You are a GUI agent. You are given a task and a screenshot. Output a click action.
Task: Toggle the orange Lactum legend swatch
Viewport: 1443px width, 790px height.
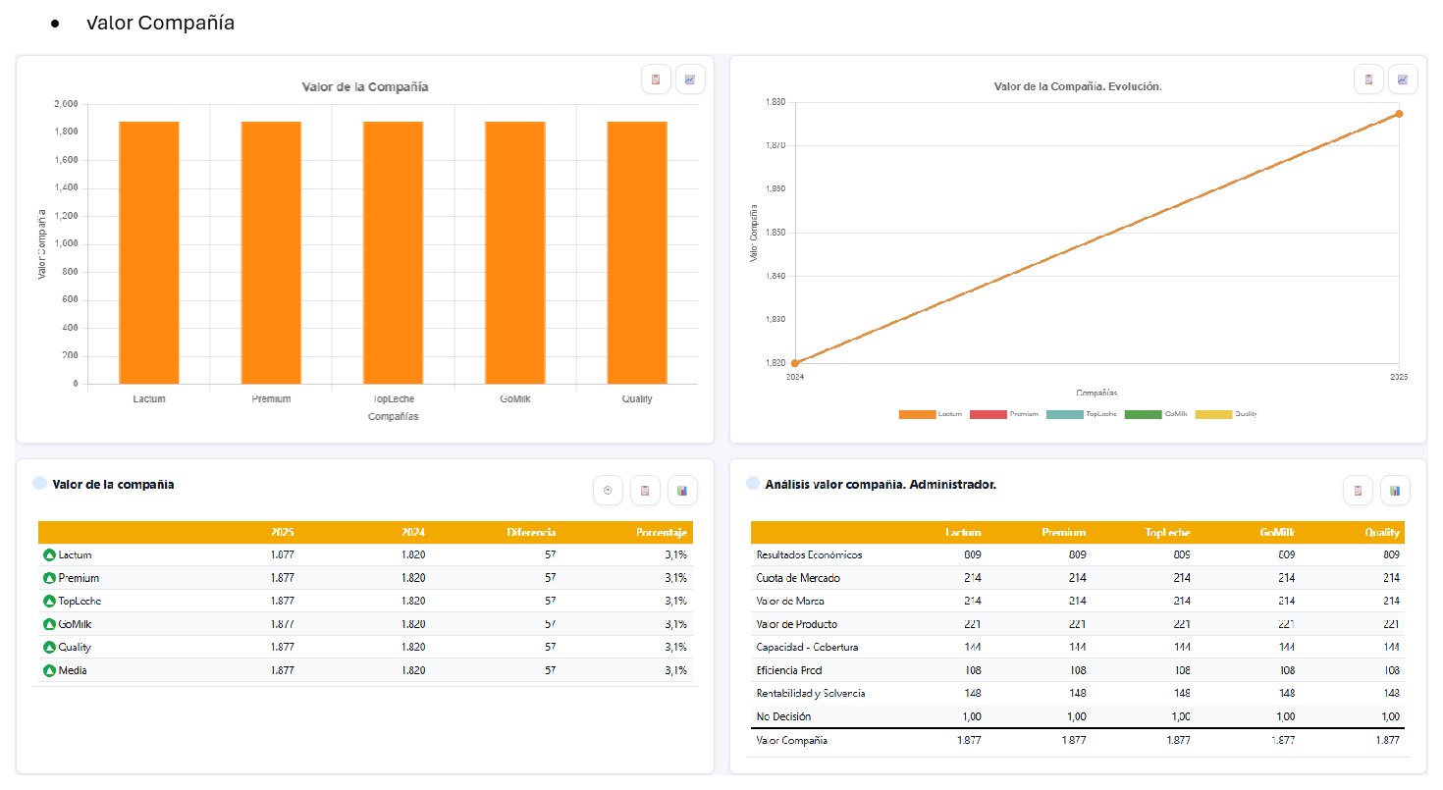click(917, 414)
